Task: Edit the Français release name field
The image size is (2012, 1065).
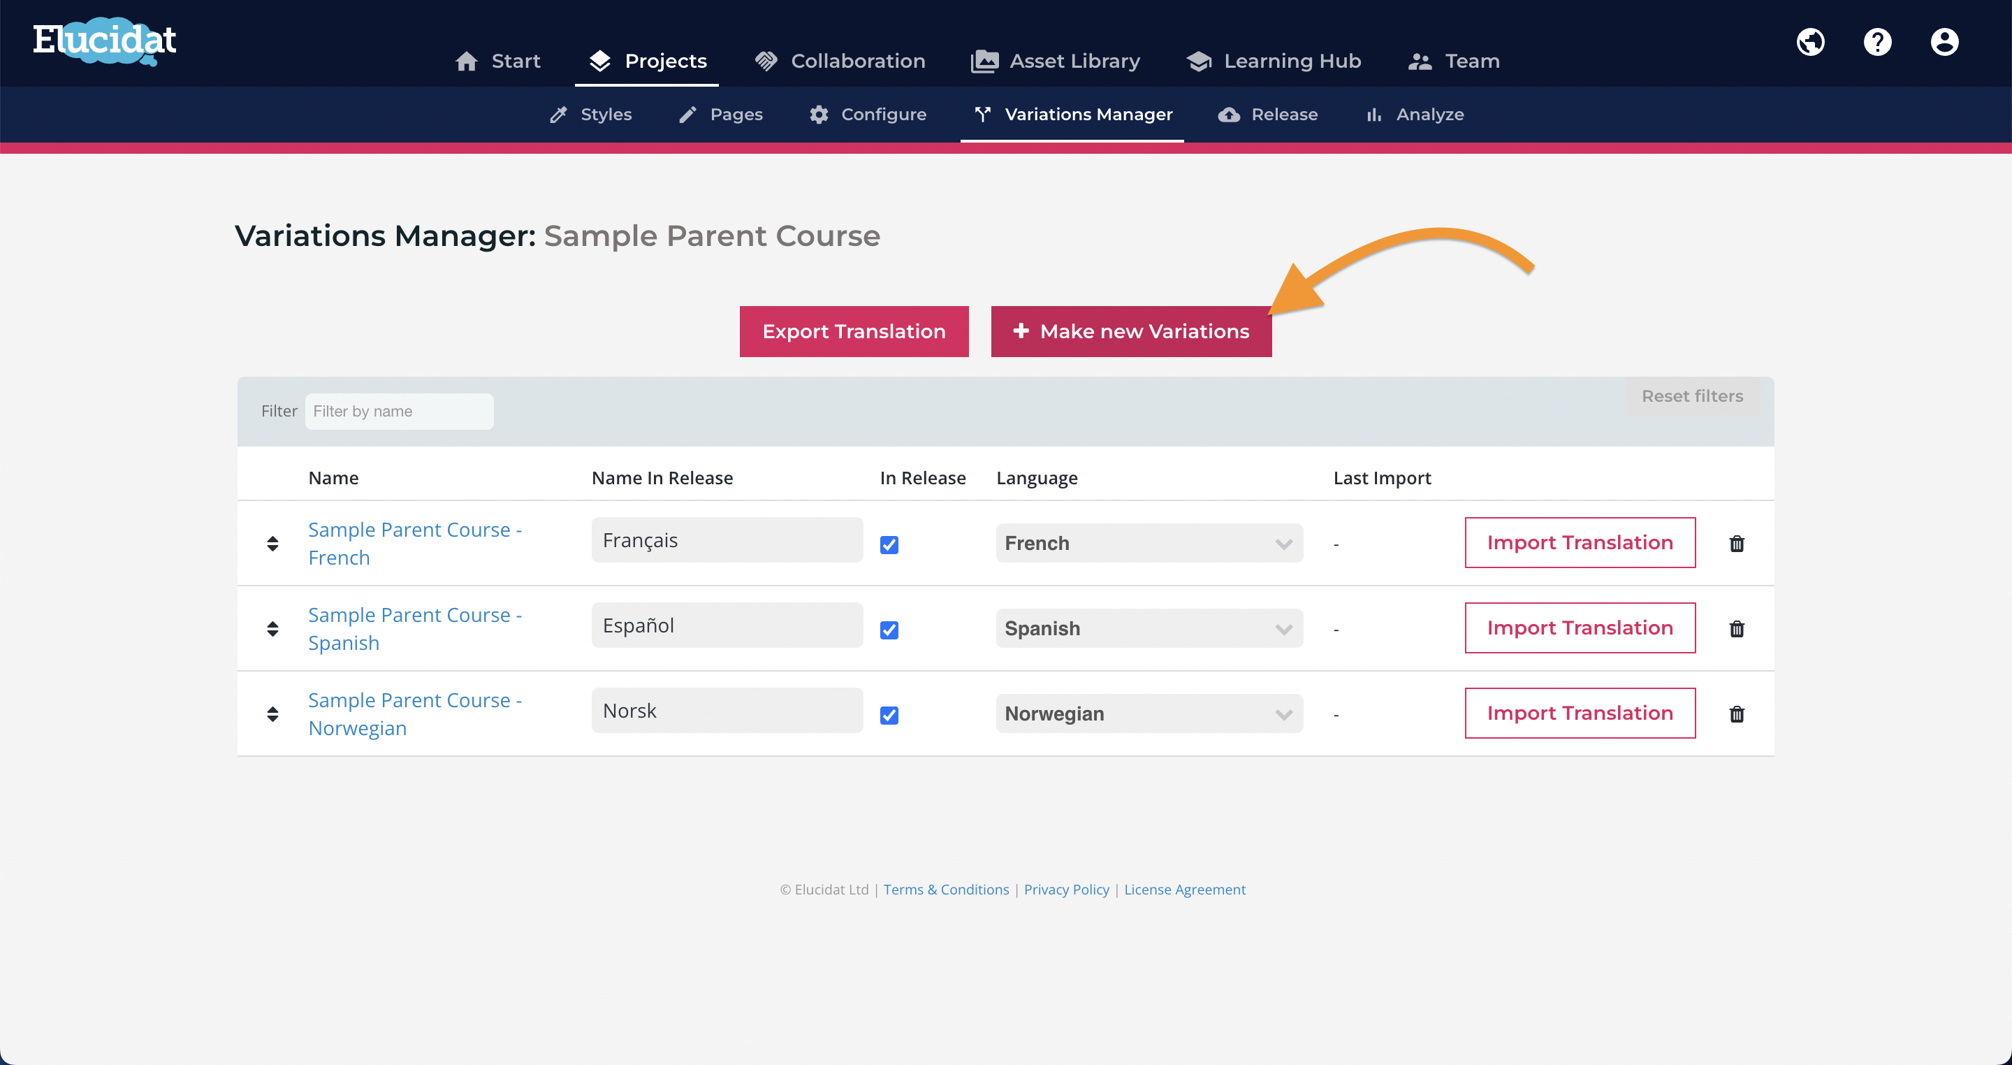Action: 727,540
